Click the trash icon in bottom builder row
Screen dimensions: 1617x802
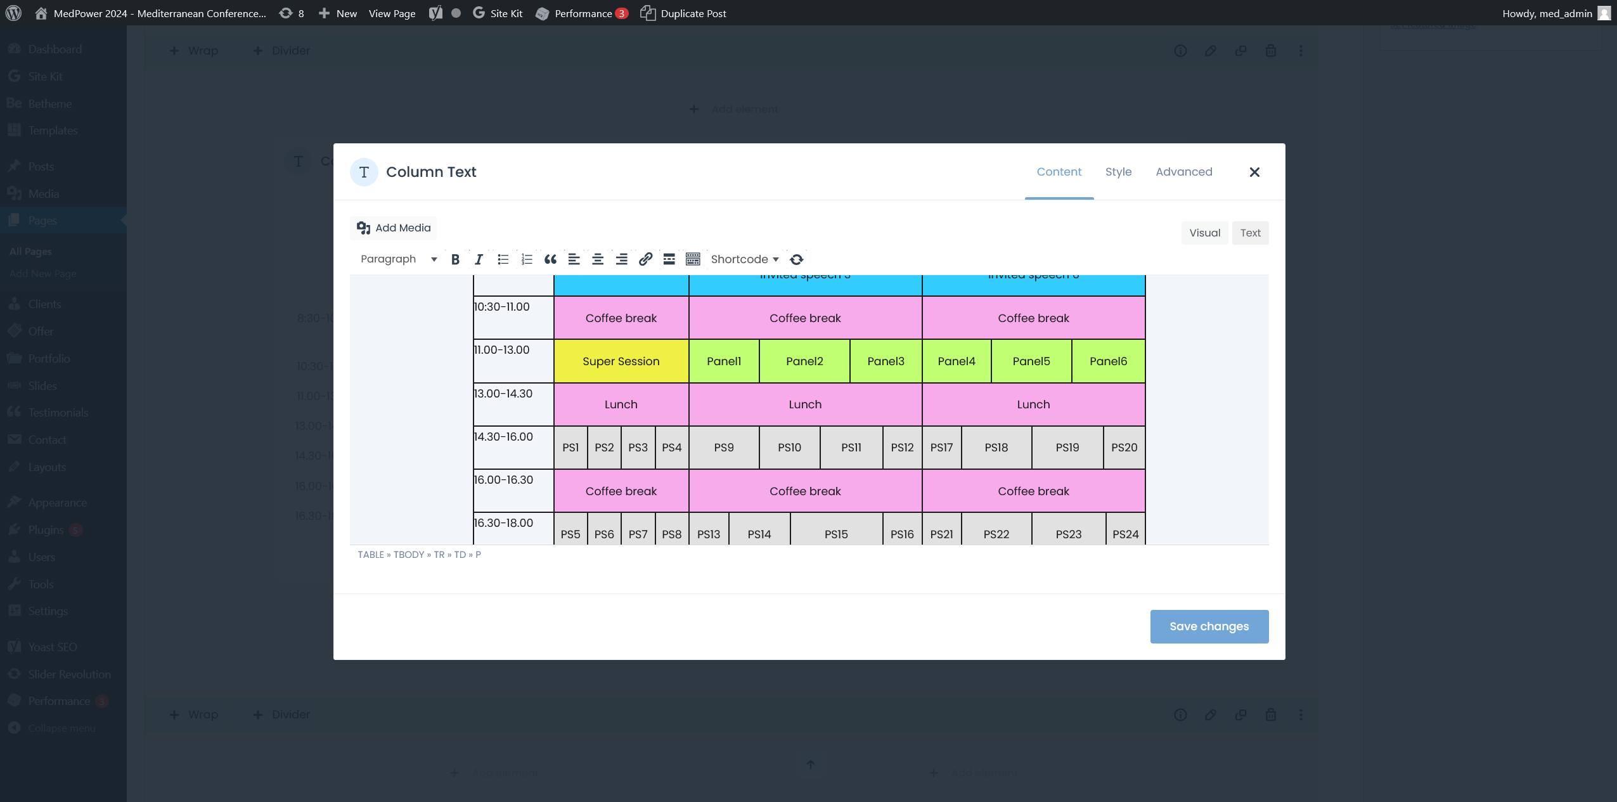[x=1270, y=715]
